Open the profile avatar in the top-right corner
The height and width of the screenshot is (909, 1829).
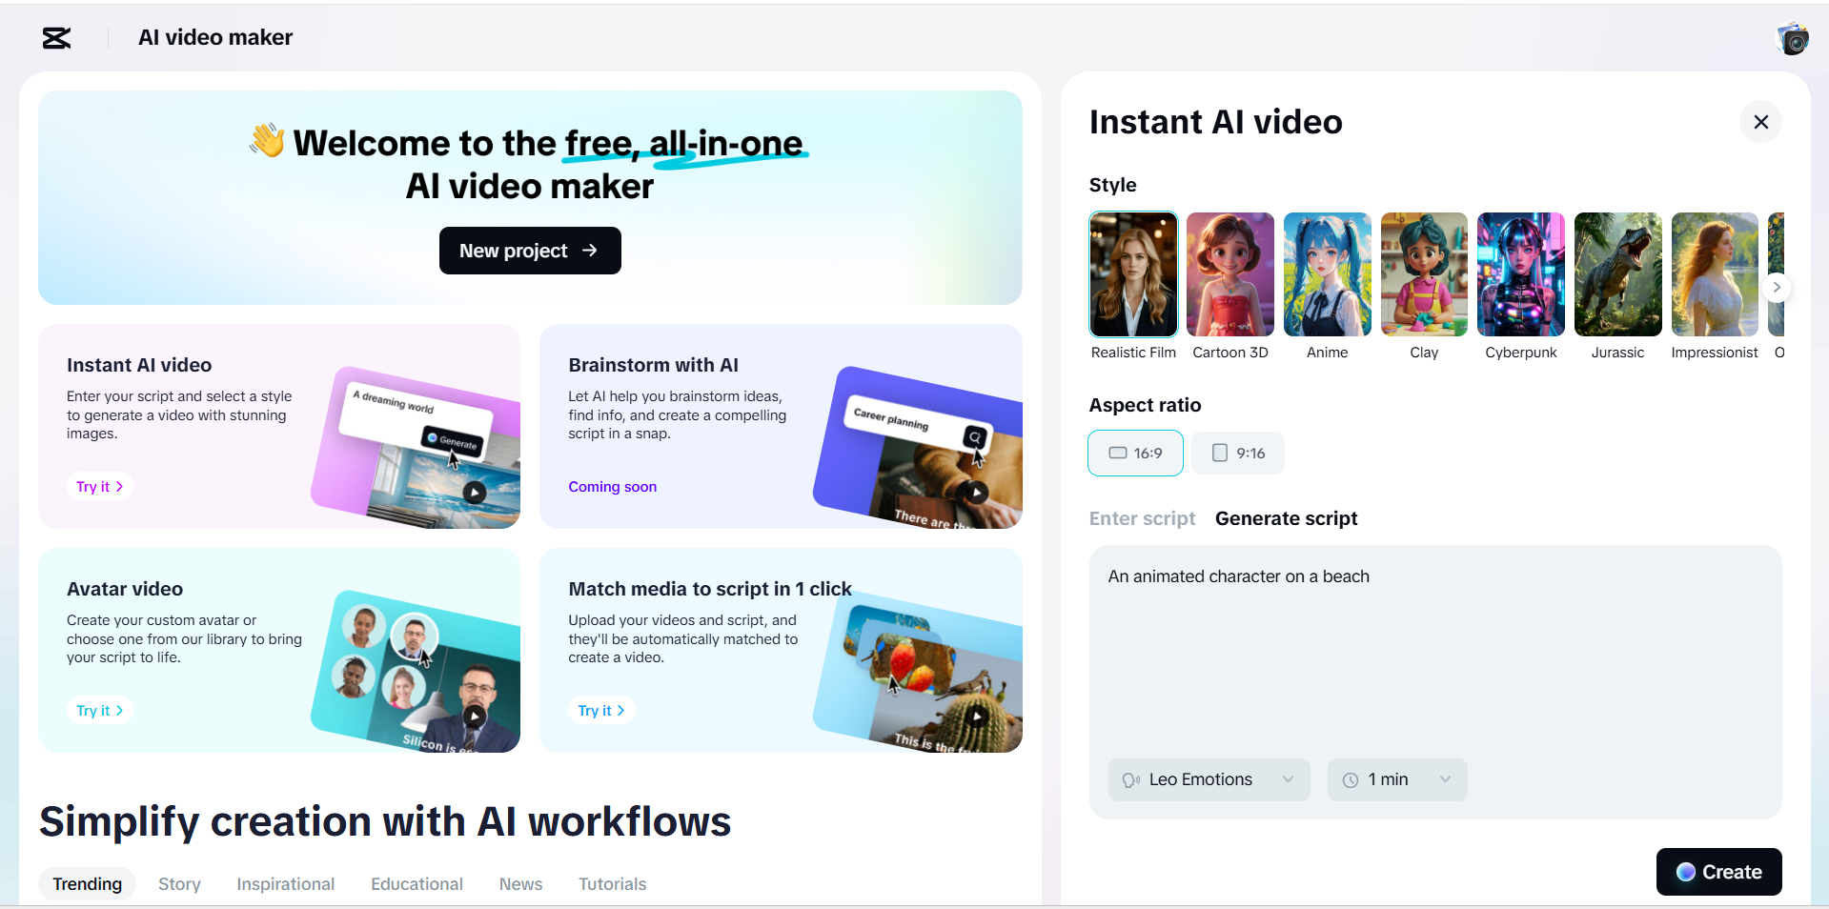point(1793,38)
